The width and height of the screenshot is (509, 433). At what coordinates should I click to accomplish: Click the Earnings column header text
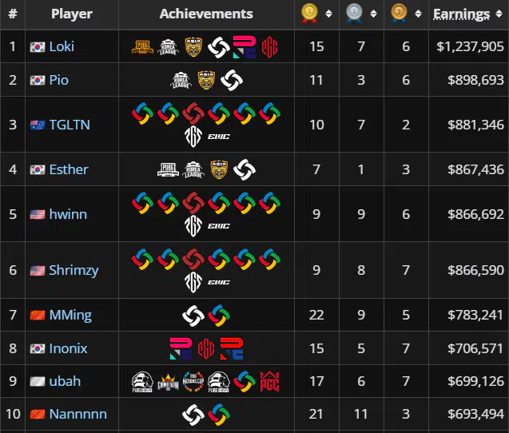pos(461,14)
